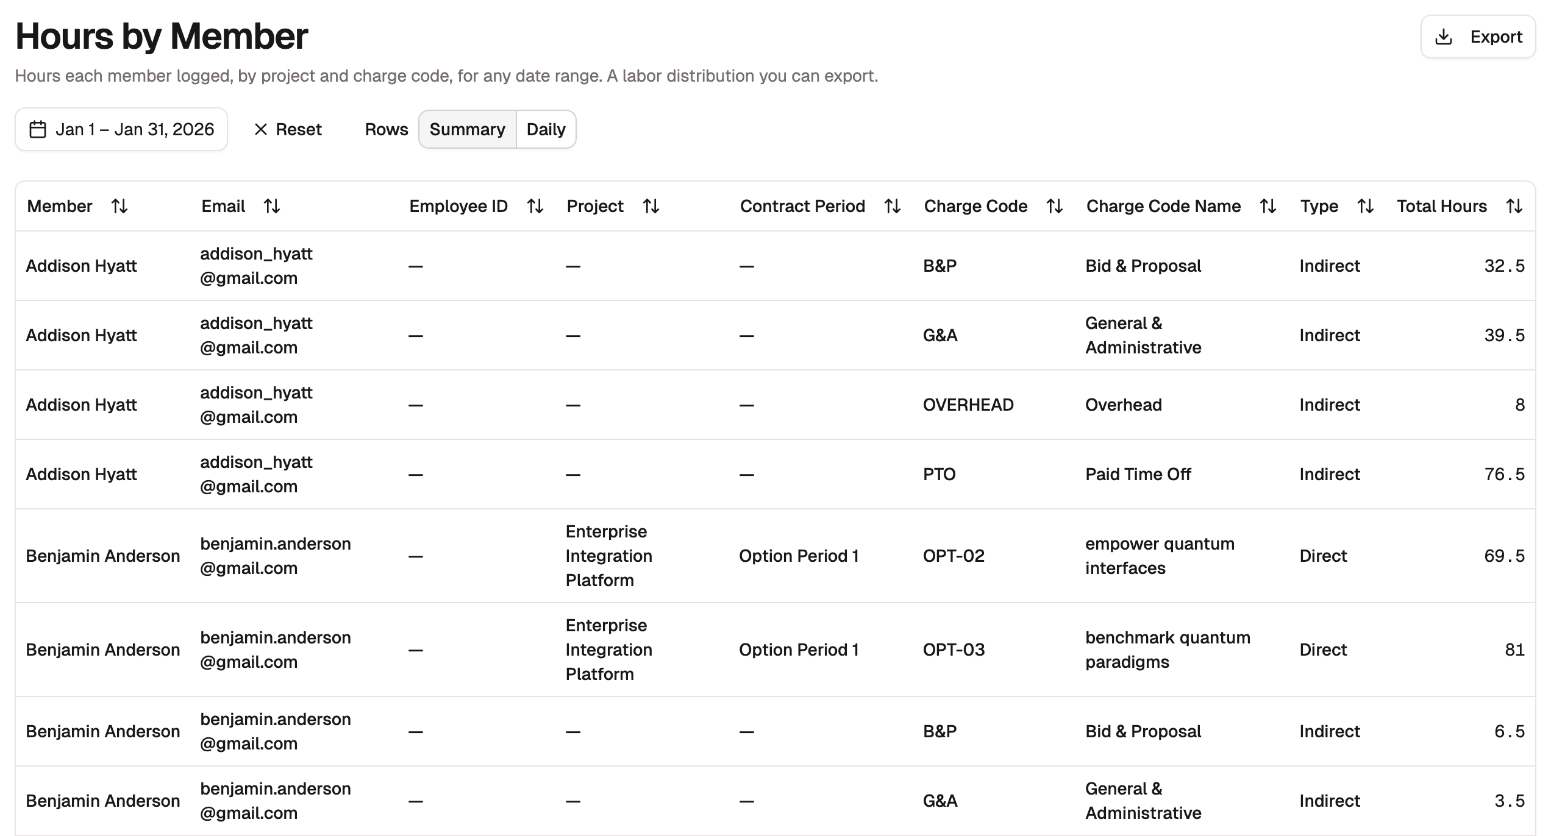
Task: Click the 69.5 total hours value
Action: 1505,556
